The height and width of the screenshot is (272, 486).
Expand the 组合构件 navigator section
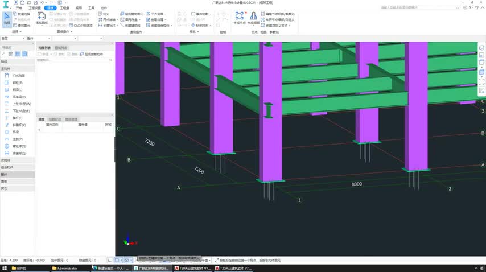click(x=17, y=167)
